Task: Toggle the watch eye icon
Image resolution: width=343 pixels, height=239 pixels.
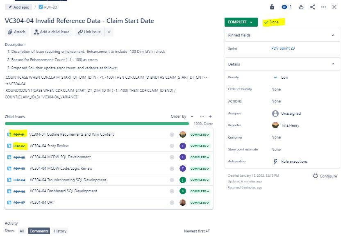Action: [x=284, y=7]
